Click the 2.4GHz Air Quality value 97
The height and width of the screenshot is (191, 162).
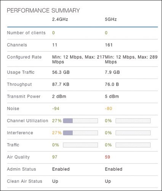(55, 157)
